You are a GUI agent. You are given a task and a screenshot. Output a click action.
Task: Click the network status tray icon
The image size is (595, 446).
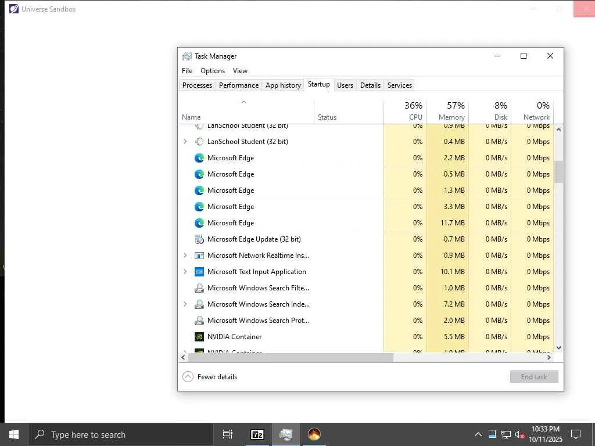pos(506,434)
